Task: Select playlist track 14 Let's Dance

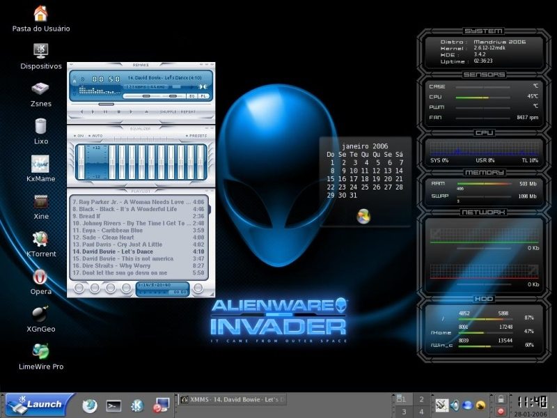Action: click(138, 251)
